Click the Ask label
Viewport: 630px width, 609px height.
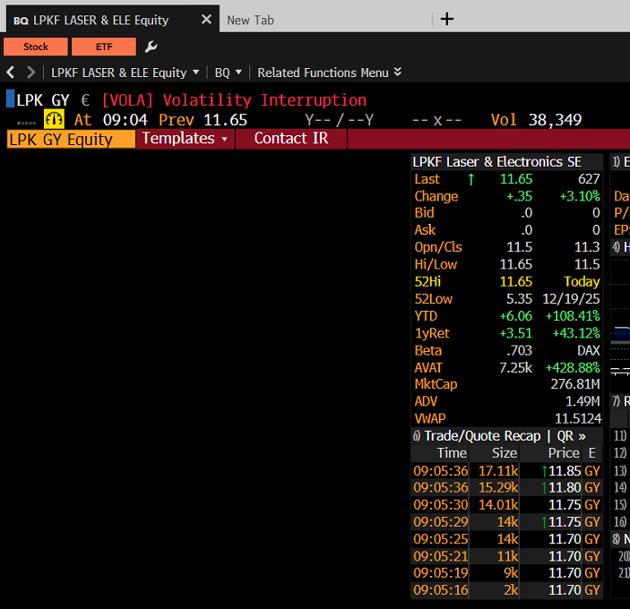pyautogui.click(x=425, y=230)
